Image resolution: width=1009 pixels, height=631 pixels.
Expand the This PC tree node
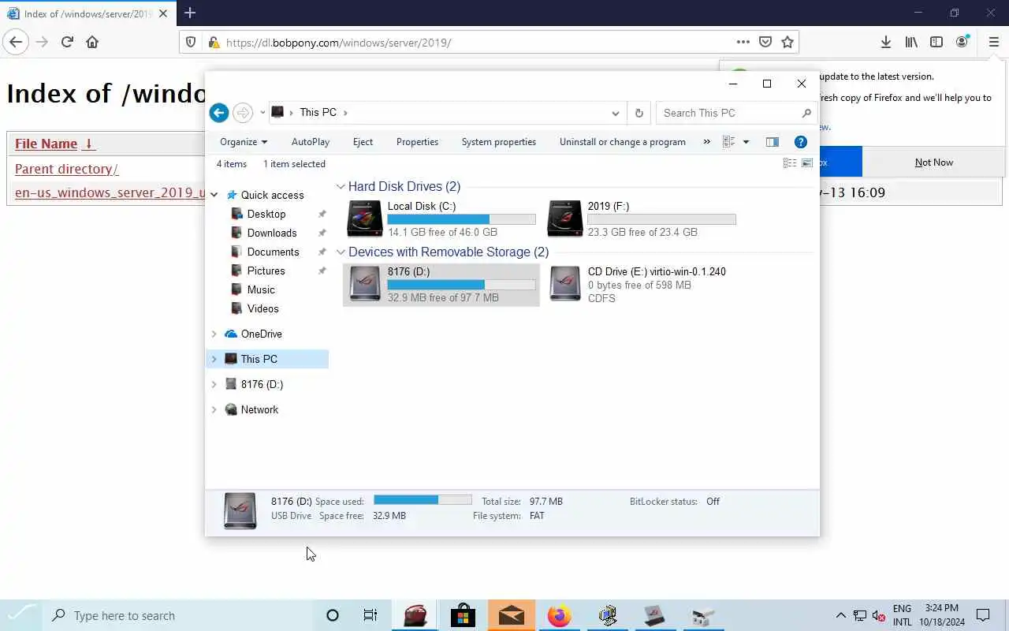[x=214, y=359]
